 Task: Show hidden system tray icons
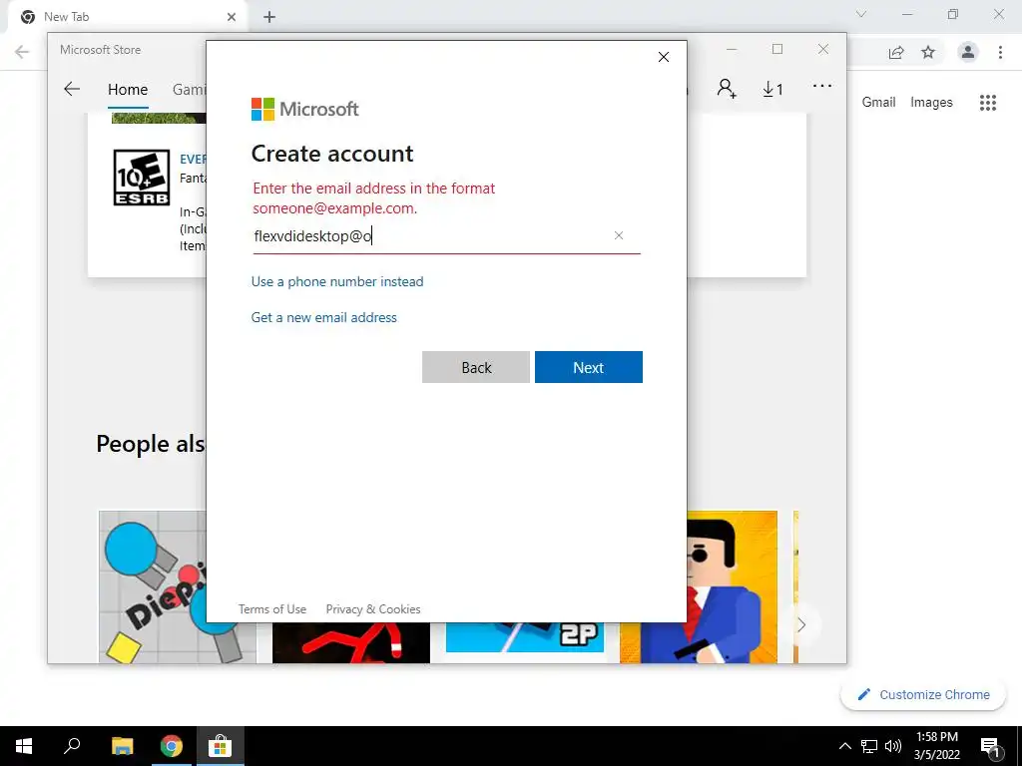[x=844, y=746]
